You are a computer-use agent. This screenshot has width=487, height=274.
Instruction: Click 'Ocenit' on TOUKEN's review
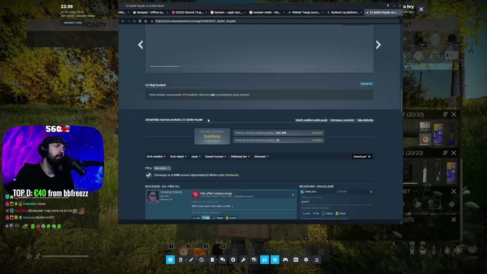(x=231, y=218)
